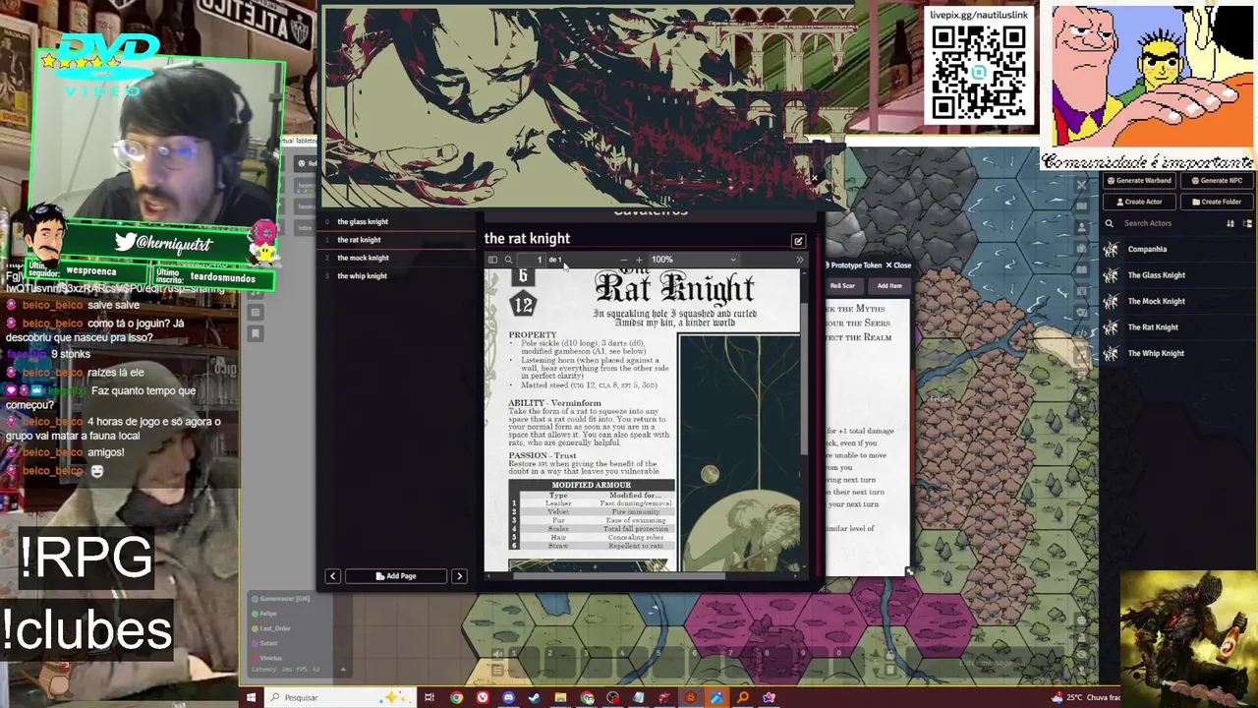Click the Create Actor button
This screenshot has height=708, width=1258.
point(1138,202)
